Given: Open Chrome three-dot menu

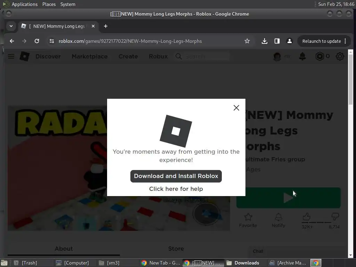Looking at the screenshot, I should coord(345,41).
